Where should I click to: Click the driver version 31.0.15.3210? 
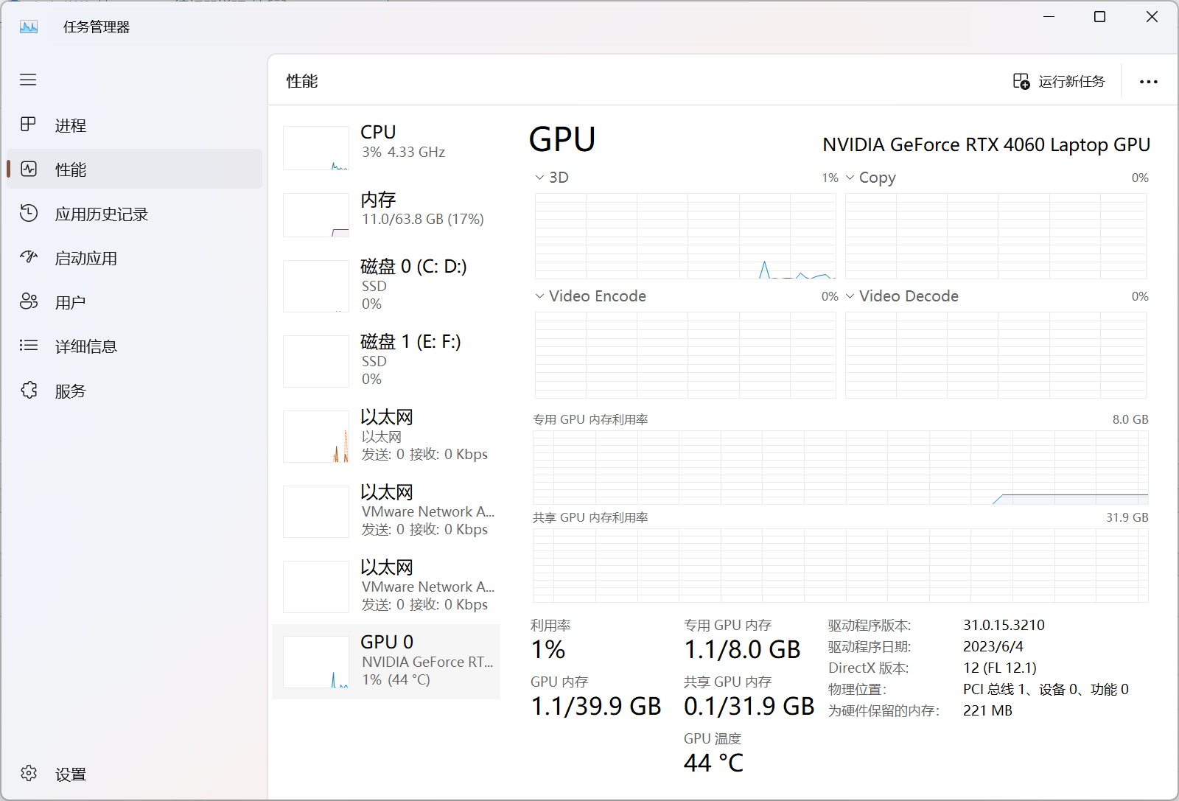click(1004, 625)
